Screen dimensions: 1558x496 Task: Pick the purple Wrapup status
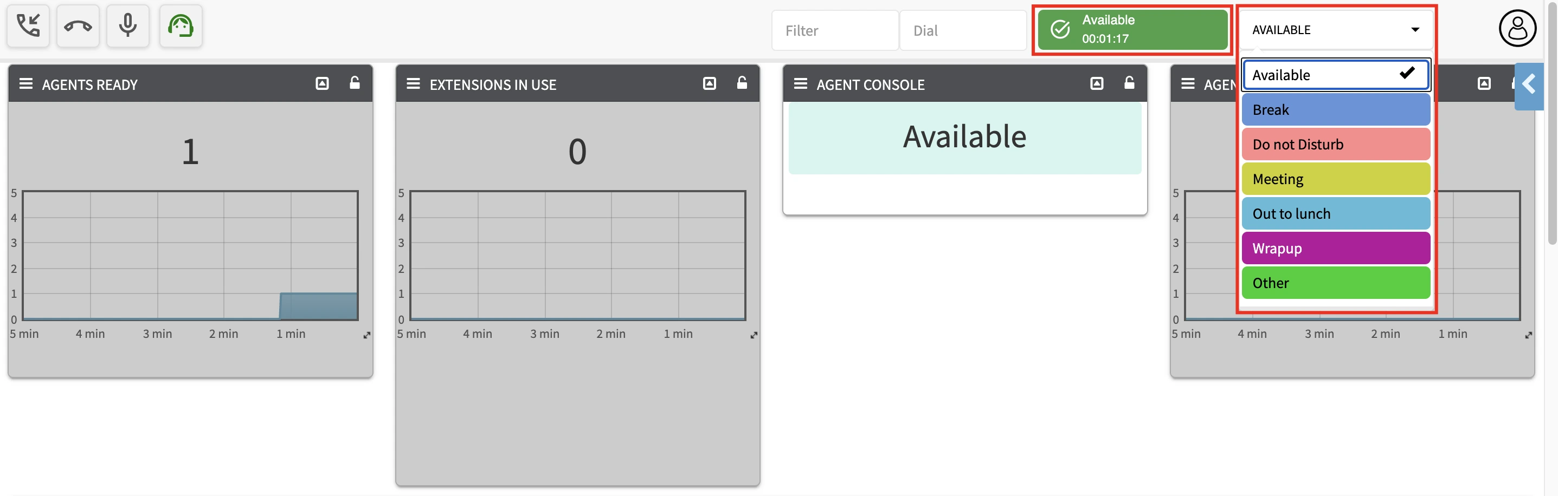click(x=1335, y=249)
